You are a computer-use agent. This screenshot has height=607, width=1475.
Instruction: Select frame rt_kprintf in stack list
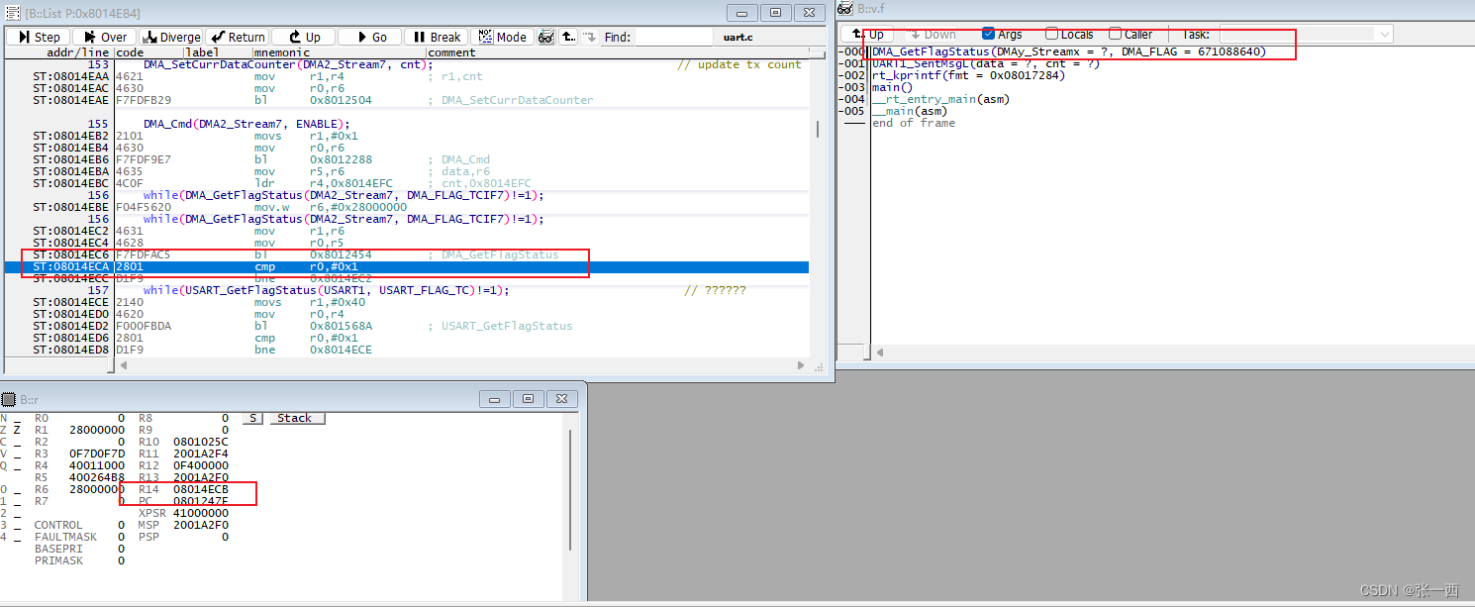(968, 75)
